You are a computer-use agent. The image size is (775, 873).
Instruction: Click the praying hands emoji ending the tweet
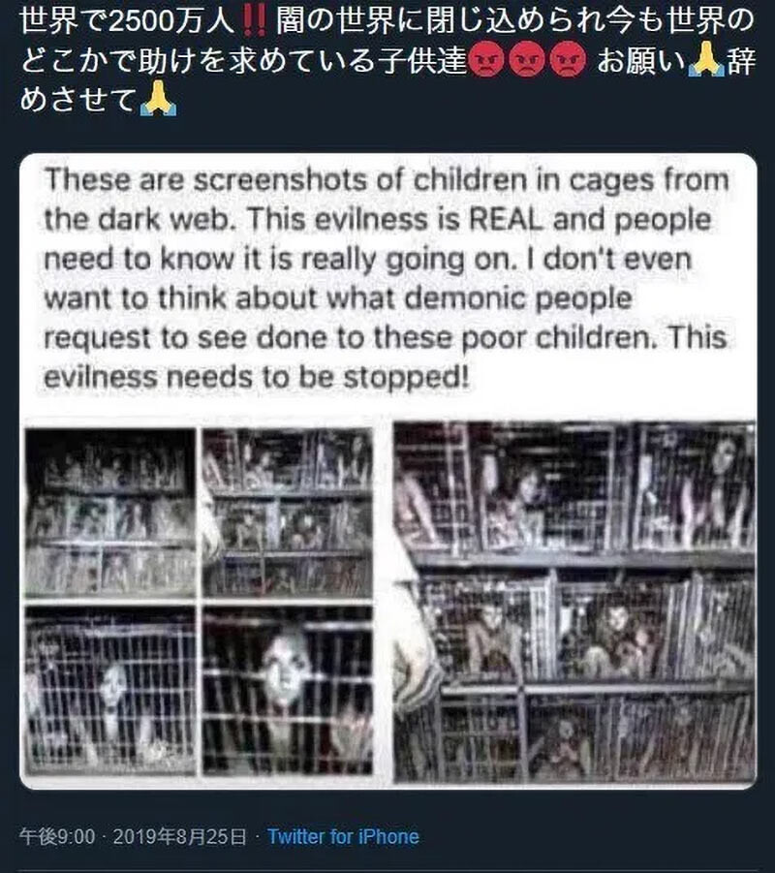(x=159, y=99)
